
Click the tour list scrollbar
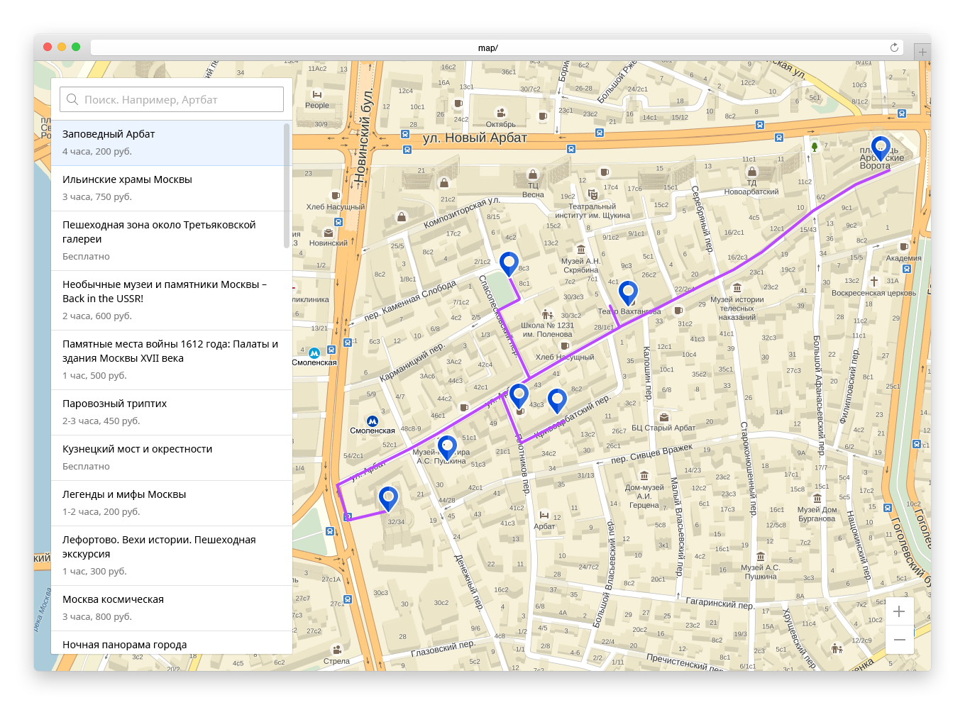tap(287, 186)
